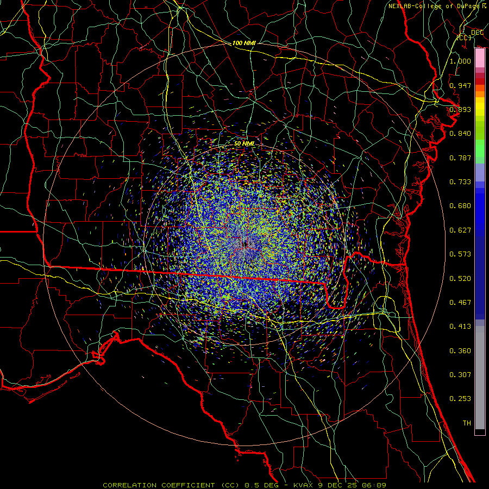Click the 0.947 legend value

(460, 85)
